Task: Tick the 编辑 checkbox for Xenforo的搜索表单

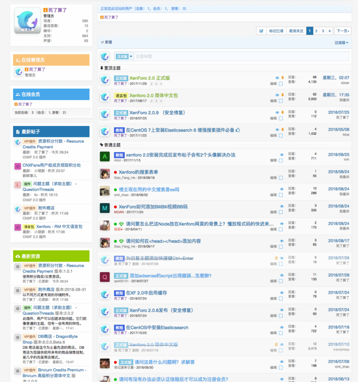Action: pos(281,178)
